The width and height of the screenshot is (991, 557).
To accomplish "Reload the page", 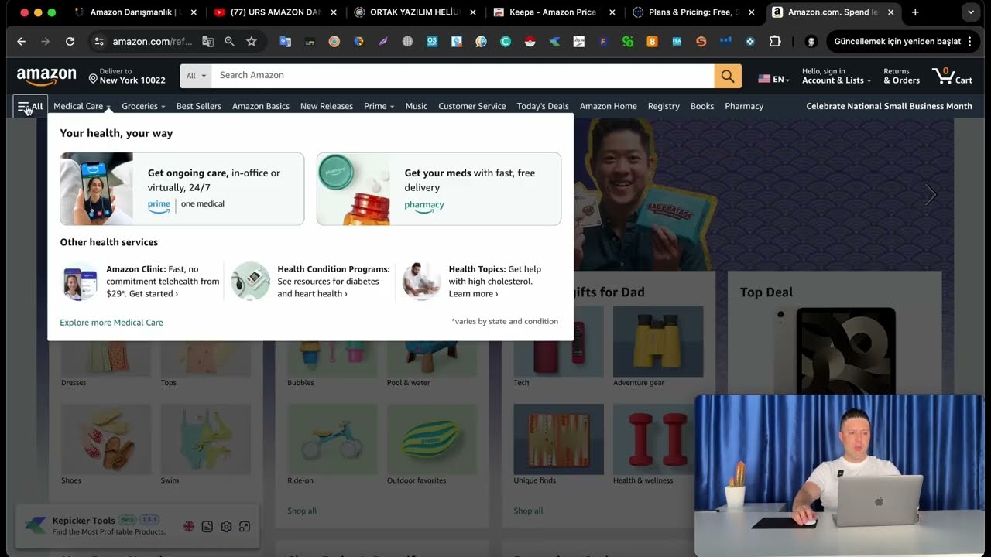I will tap(70, 41).
